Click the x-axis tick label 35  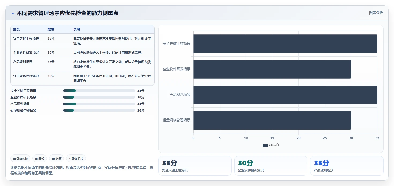click(377, 138)
